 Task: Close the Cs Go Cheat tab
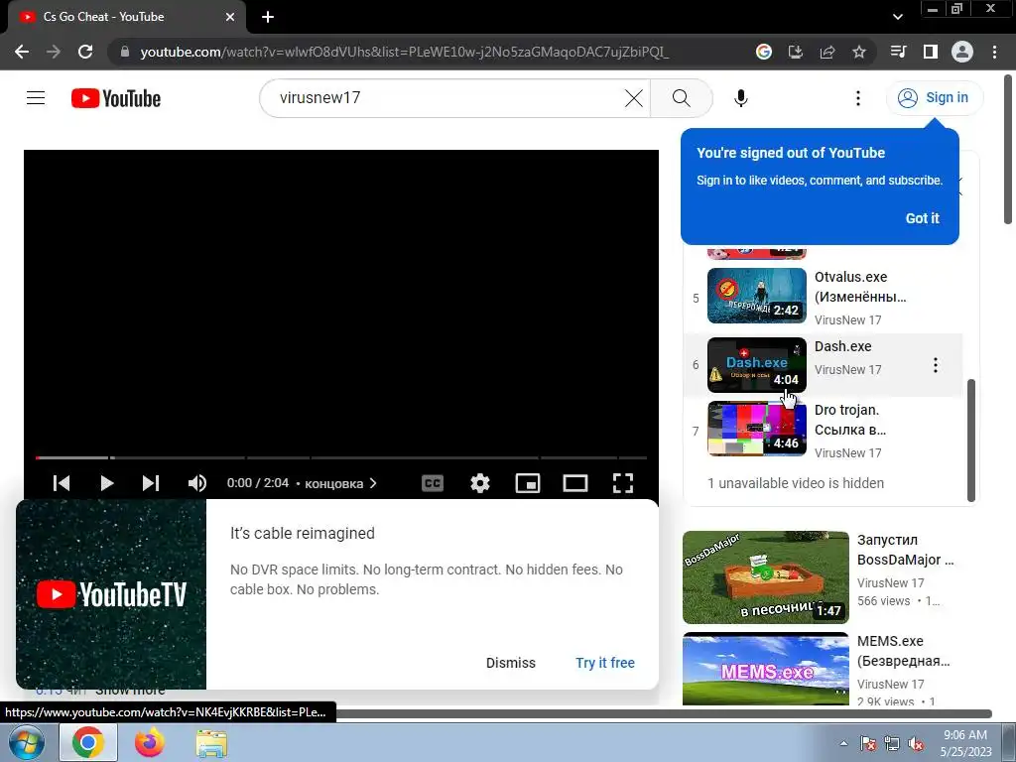tap(230, 18)
